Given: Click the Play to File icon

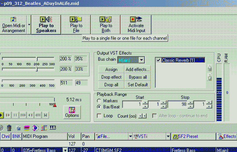Looking at the screenshot, I should (76, 24).
